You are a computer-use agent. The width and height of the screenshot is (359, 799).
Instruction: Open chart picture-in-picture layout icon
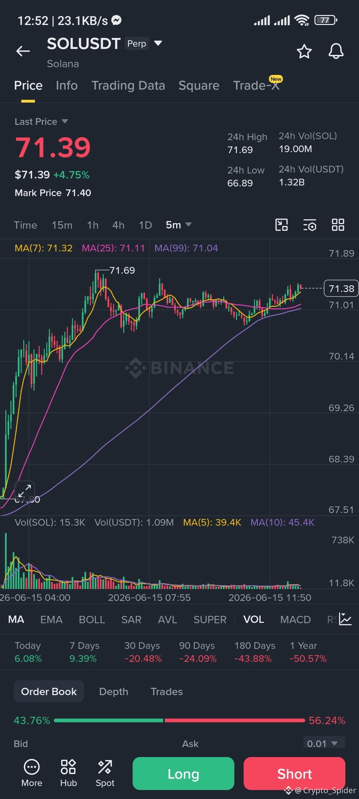[x=282, y=225]
